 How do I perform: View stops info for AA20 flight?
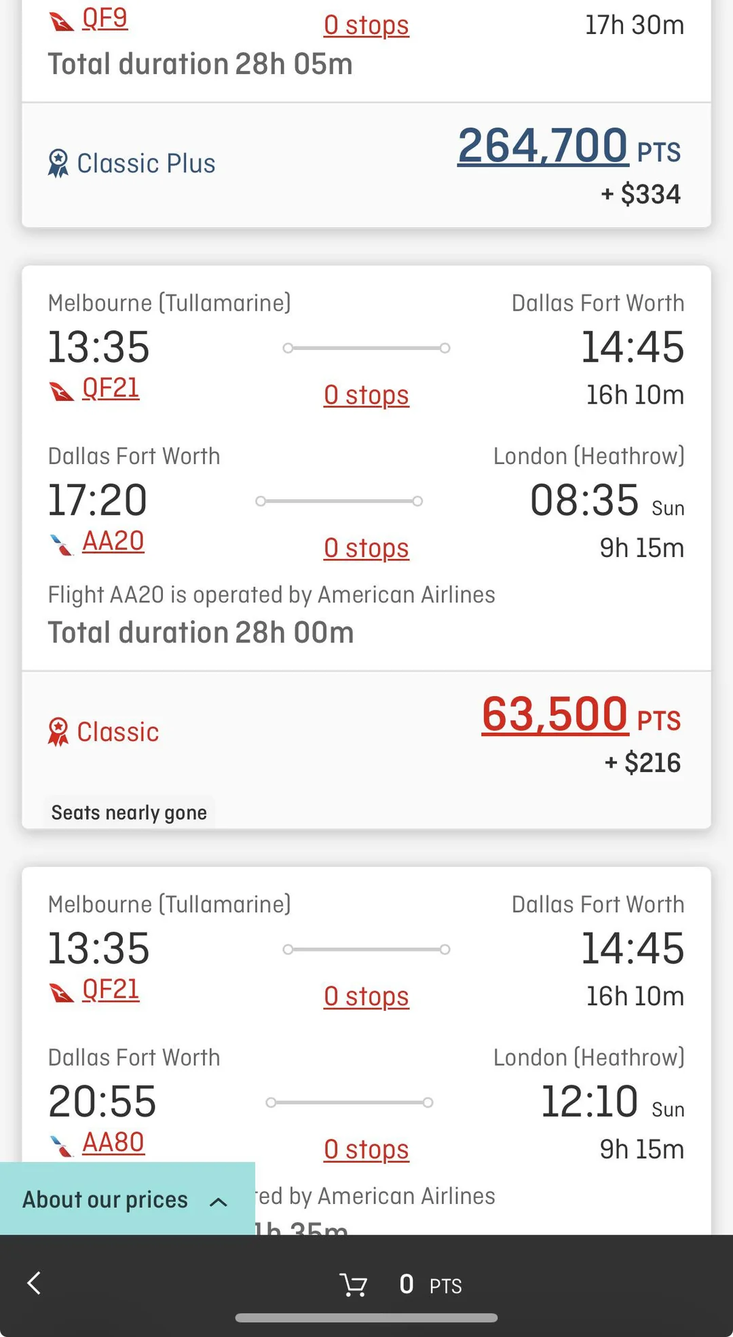366,548
